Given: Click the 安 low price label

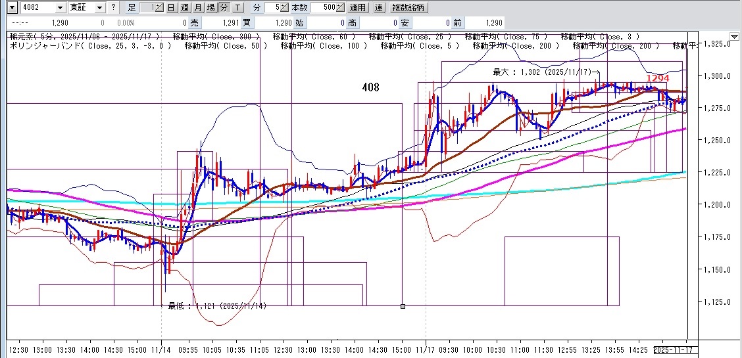Looking at the screenshot, I should 405,23.
